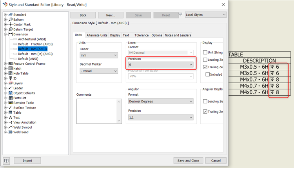Click the Standard style icon
294x169 pixels.
(x=11, y=15)
